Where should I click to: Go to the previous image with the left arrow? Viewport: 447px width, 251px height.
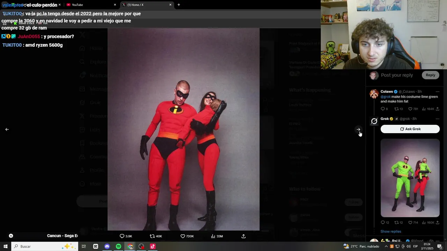7,129
